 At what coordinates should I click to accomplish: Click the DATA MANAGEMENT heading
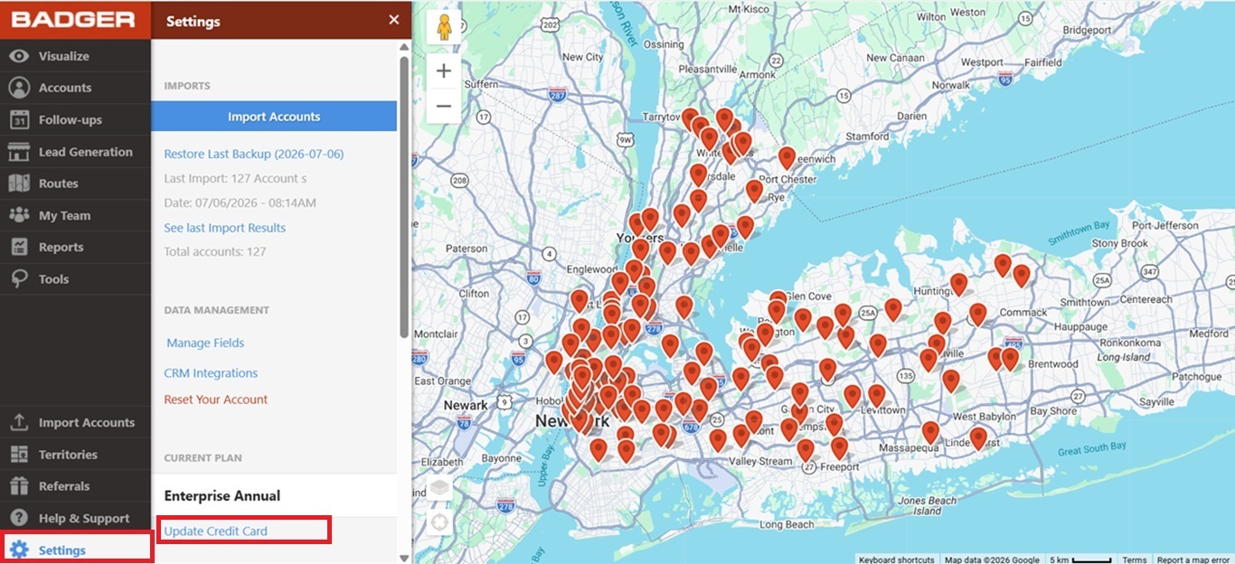(x=217, y=310)
